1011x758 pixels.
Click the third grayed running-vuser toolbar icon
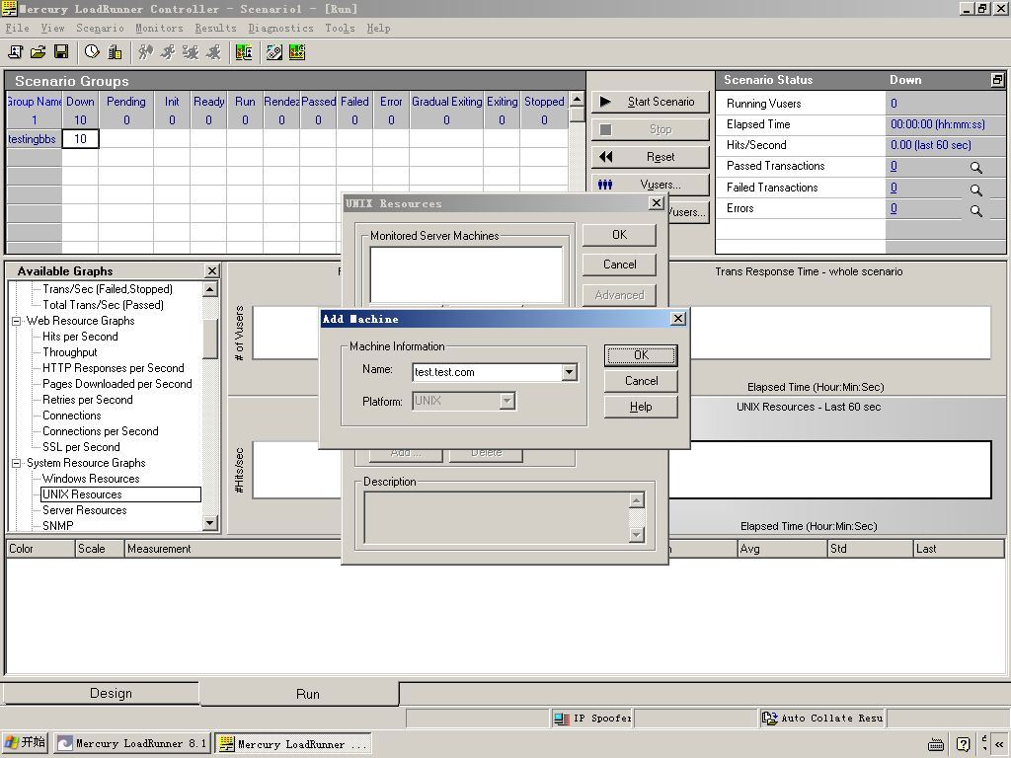click(x=191, y=52)
